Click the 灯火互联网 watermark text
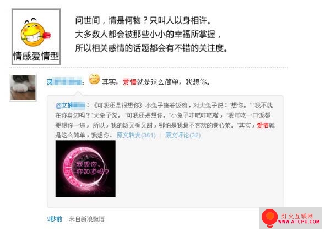 coord(297,216)
